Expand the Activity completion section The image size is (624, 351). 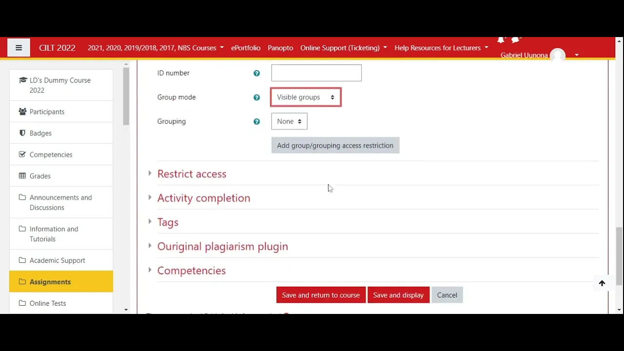[203, 198]
